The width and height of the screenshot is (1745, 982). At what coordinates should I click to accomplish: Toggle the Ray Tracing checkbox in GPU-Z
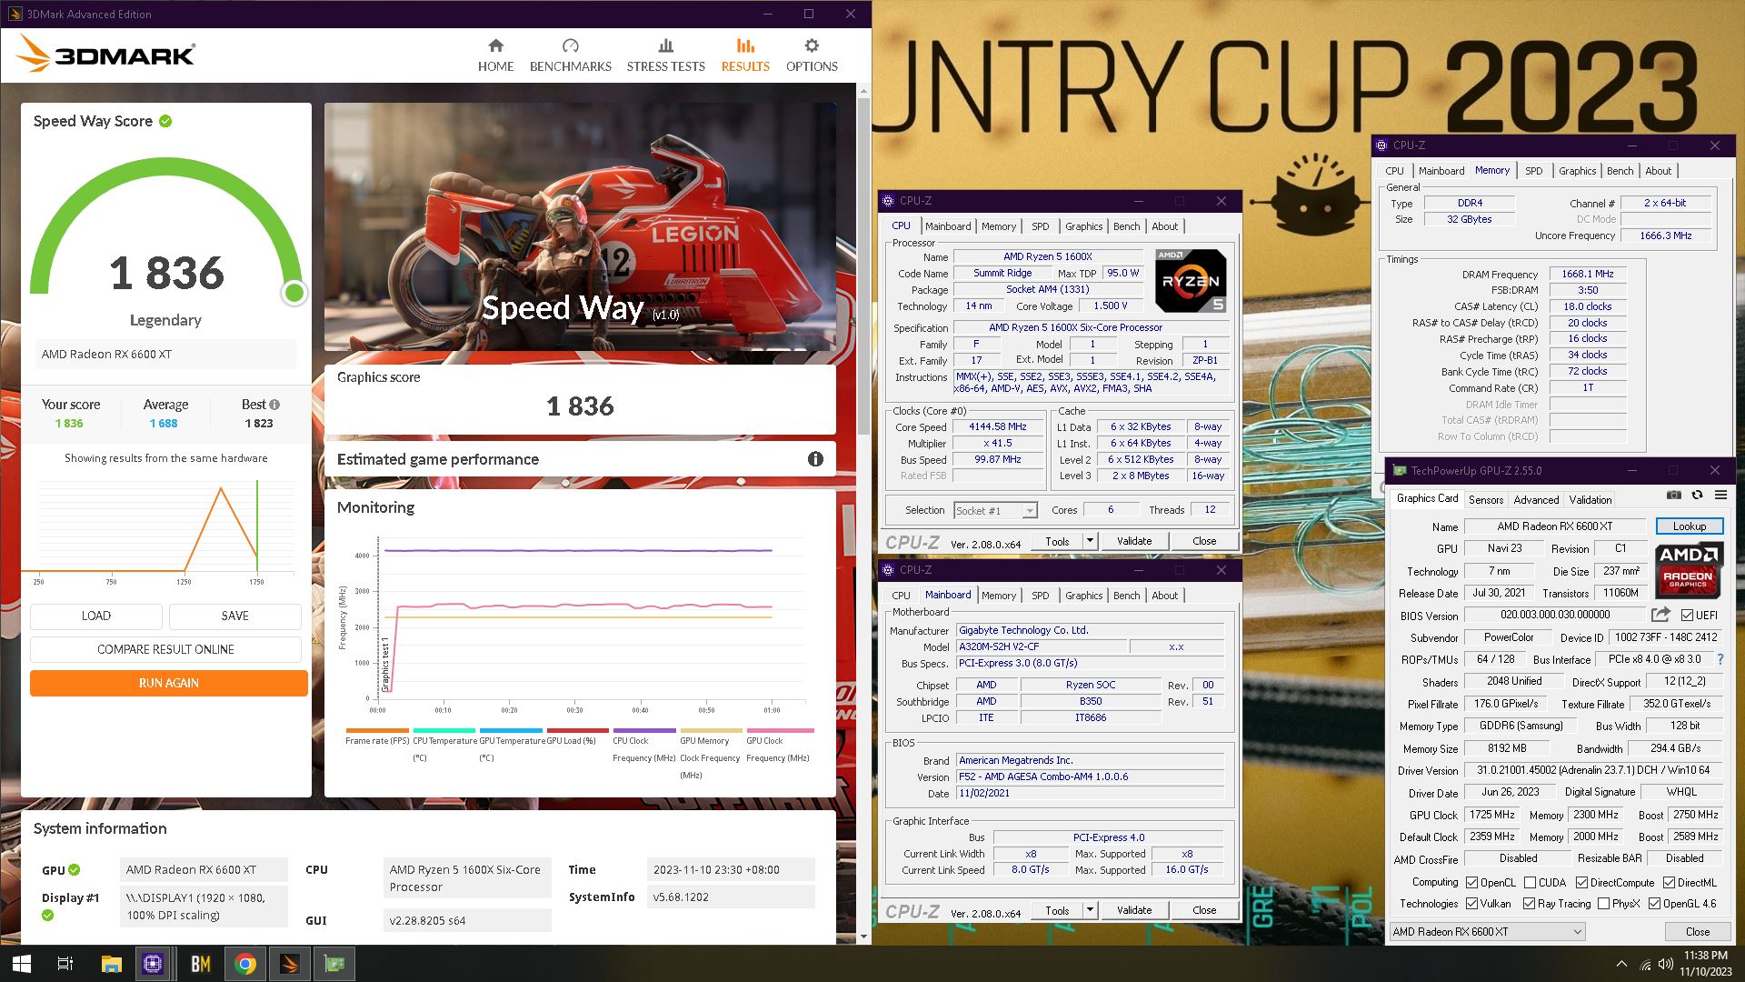[x=1530, y=904]
